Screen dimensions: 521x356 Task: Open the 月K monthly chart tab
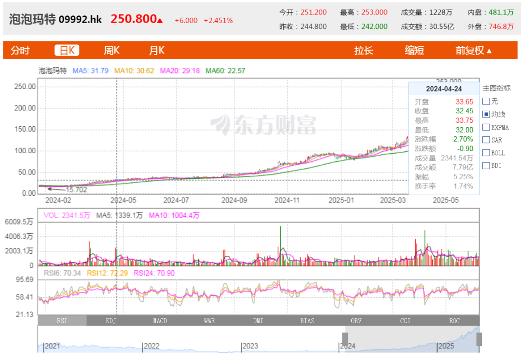(157, 51)
